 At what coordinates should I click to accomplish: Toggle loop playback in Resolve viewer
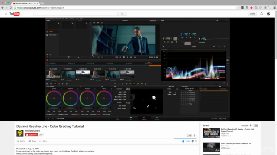135,57
